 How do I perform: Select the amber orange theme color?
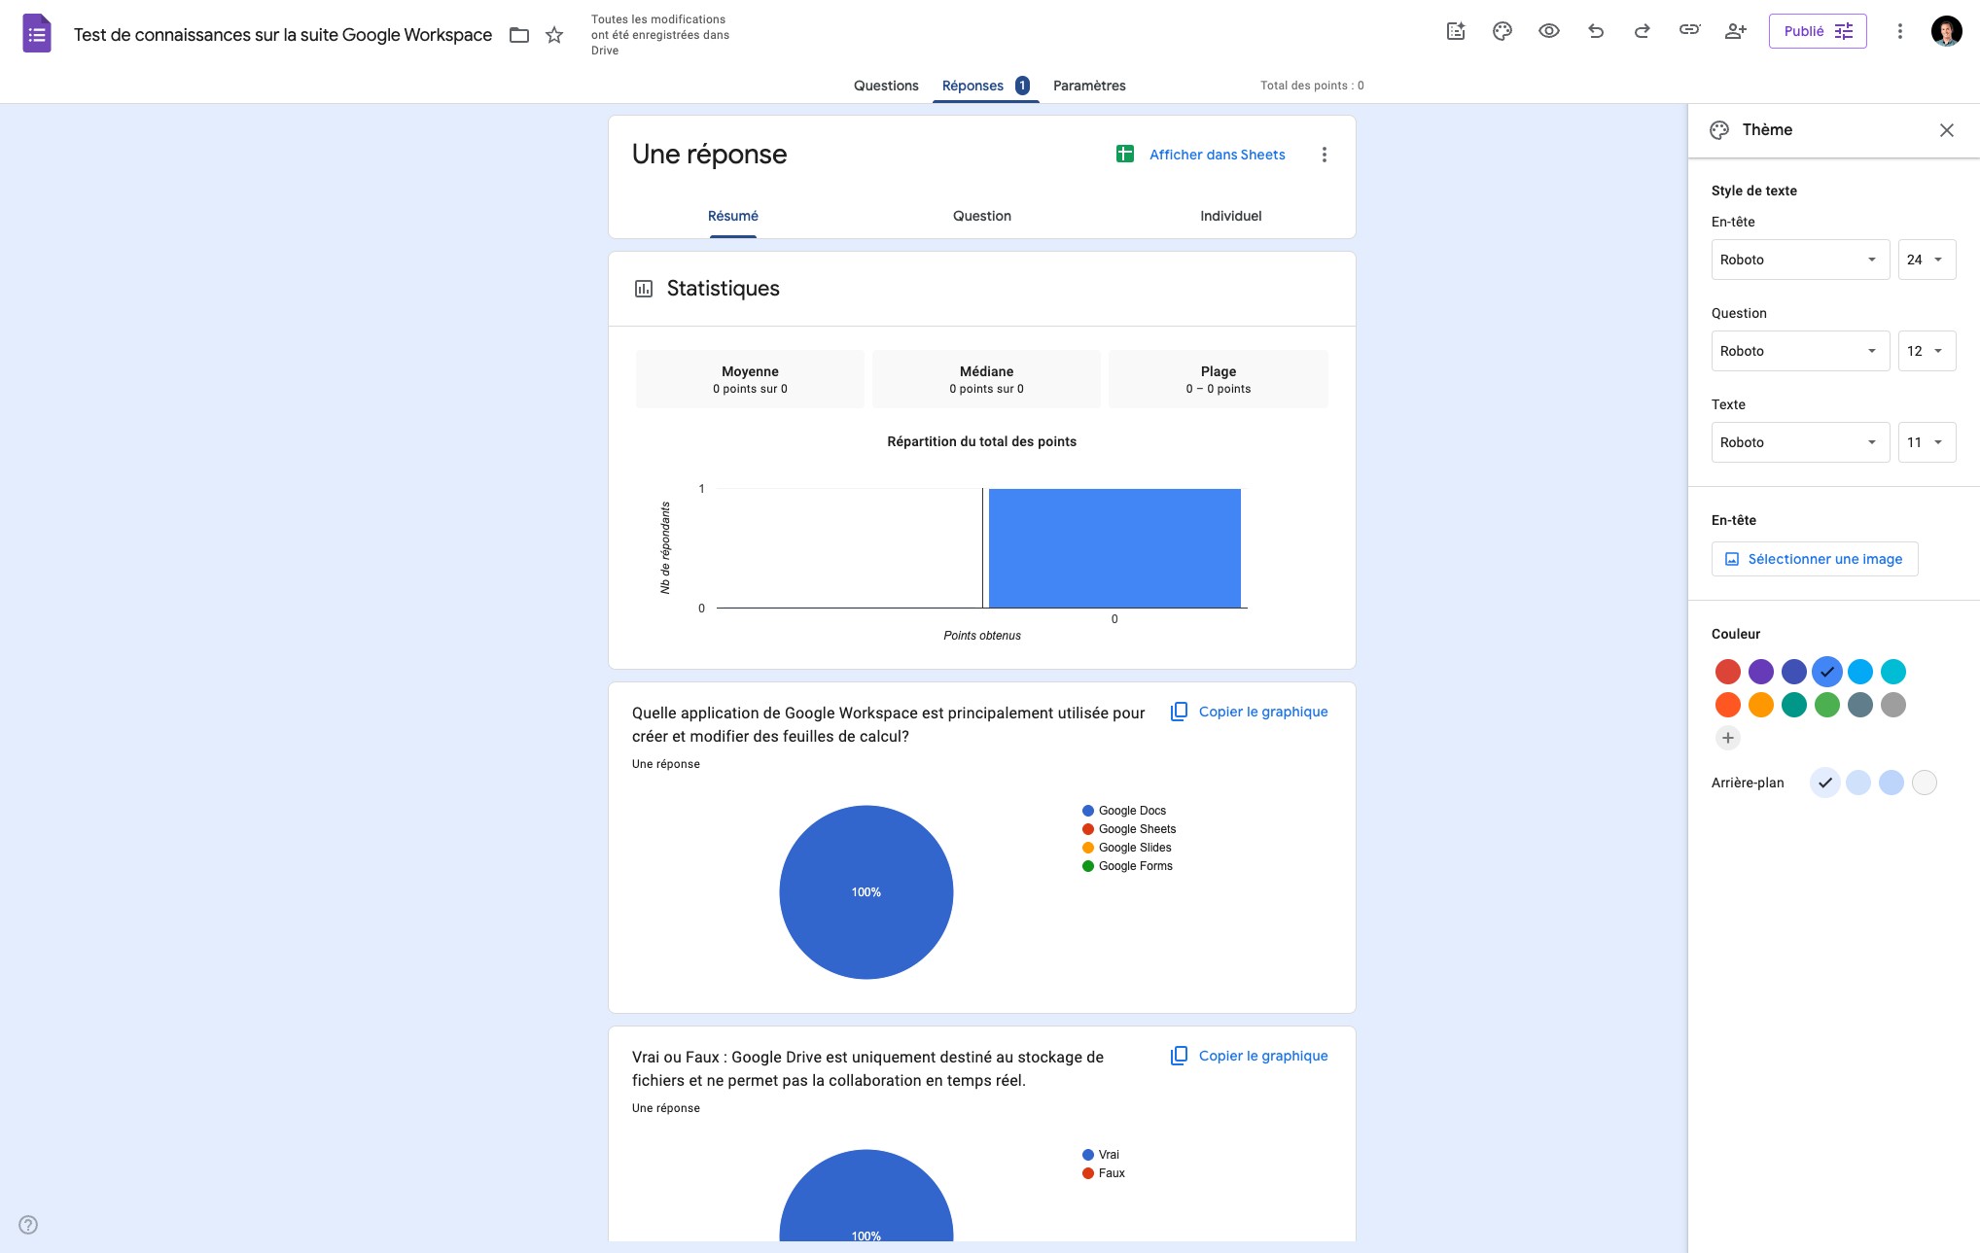[1761, 705]
